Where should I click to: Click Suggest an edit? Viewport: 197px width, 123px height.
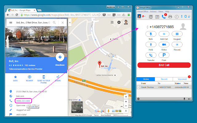[23, 110]
